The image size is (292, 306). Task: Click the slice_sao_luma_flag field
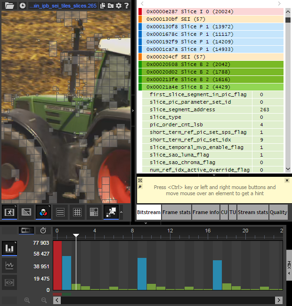[x=213, y=155]
